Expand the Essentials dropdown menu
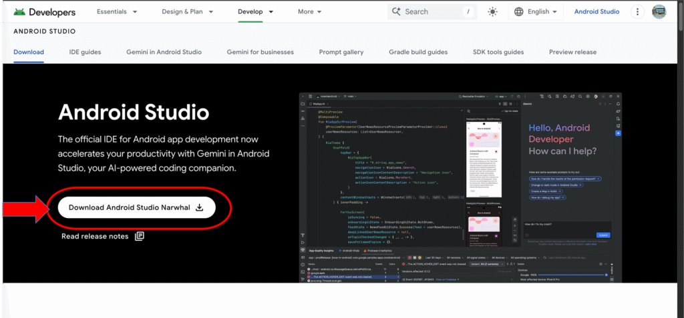684x318 pixels. tap(117, 11)
